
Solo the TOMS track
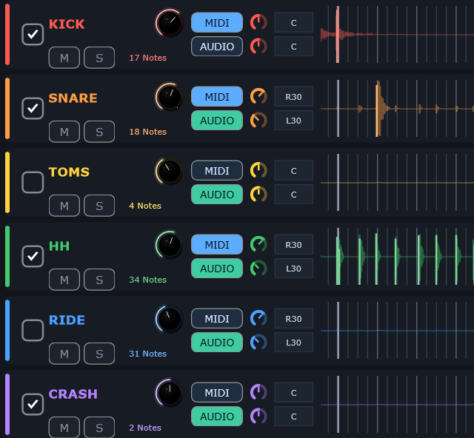click(x=99, y=206)
